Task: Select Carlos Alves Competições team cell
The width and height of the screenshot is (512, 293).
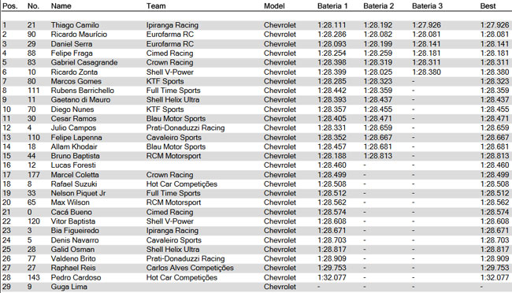Action: click(190, 268)
